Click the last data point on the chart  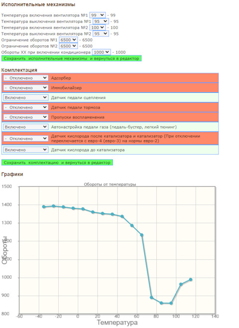pyautogui.click(x=191, y=280)
